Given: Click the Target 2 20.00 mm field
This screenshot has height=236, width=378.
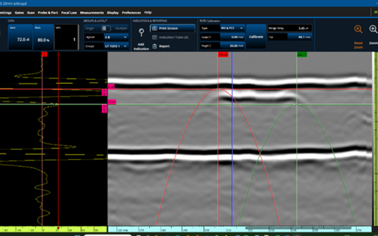Looking at the screenshot, I should [x=232, y=45].
